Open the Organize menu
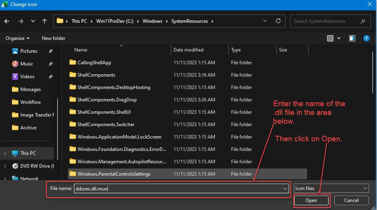377x210 pixels. (18, 38)
